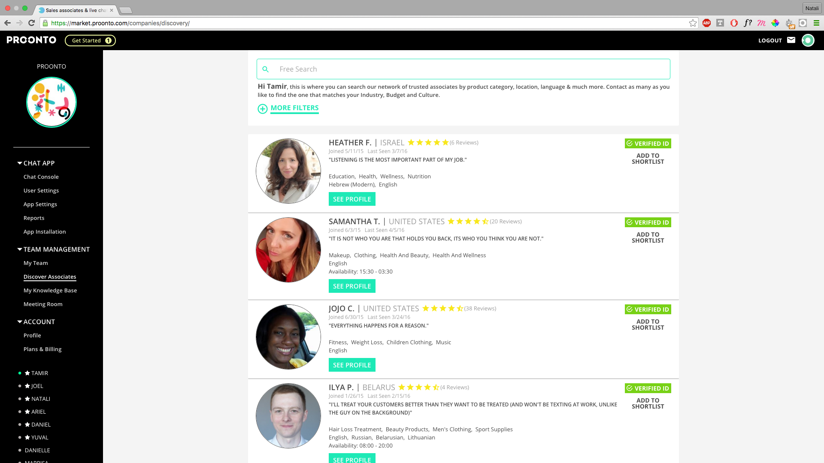Click the VERIFIED ID badge on Ilya P.'s card

click(x=647, y=388)
